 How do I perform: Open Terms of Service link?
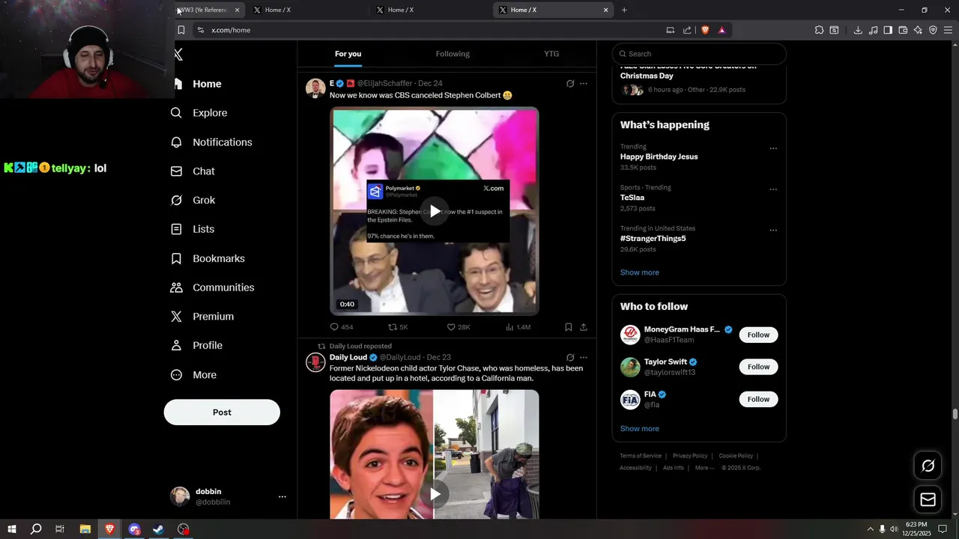(641, 456)
